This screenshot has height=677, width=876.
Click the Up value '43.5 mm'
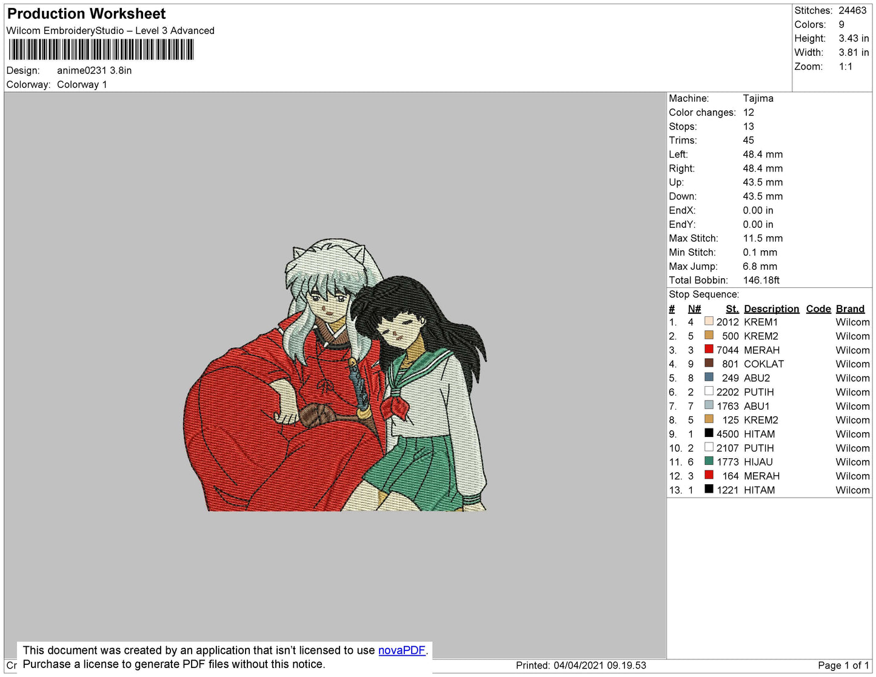tap(763, 182)
